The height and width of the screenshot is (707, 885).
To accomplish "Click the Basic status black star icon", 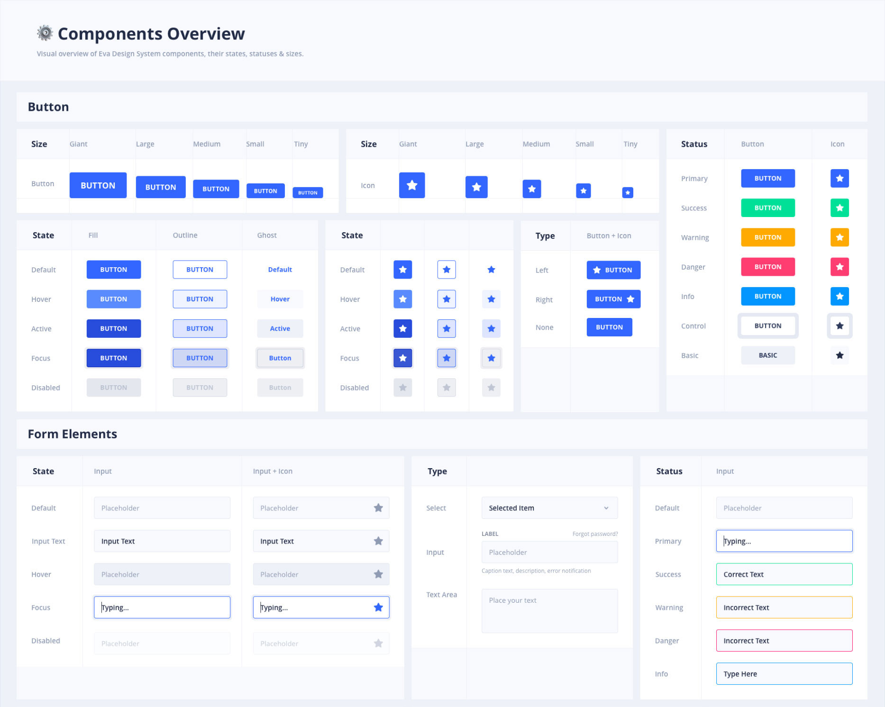I will (839, 355).
